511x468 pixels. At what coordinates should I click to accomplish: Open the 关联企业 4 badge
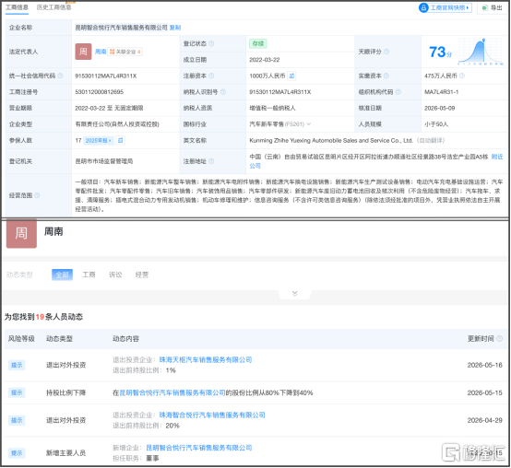pyautogui.click(x=125, y=52)
